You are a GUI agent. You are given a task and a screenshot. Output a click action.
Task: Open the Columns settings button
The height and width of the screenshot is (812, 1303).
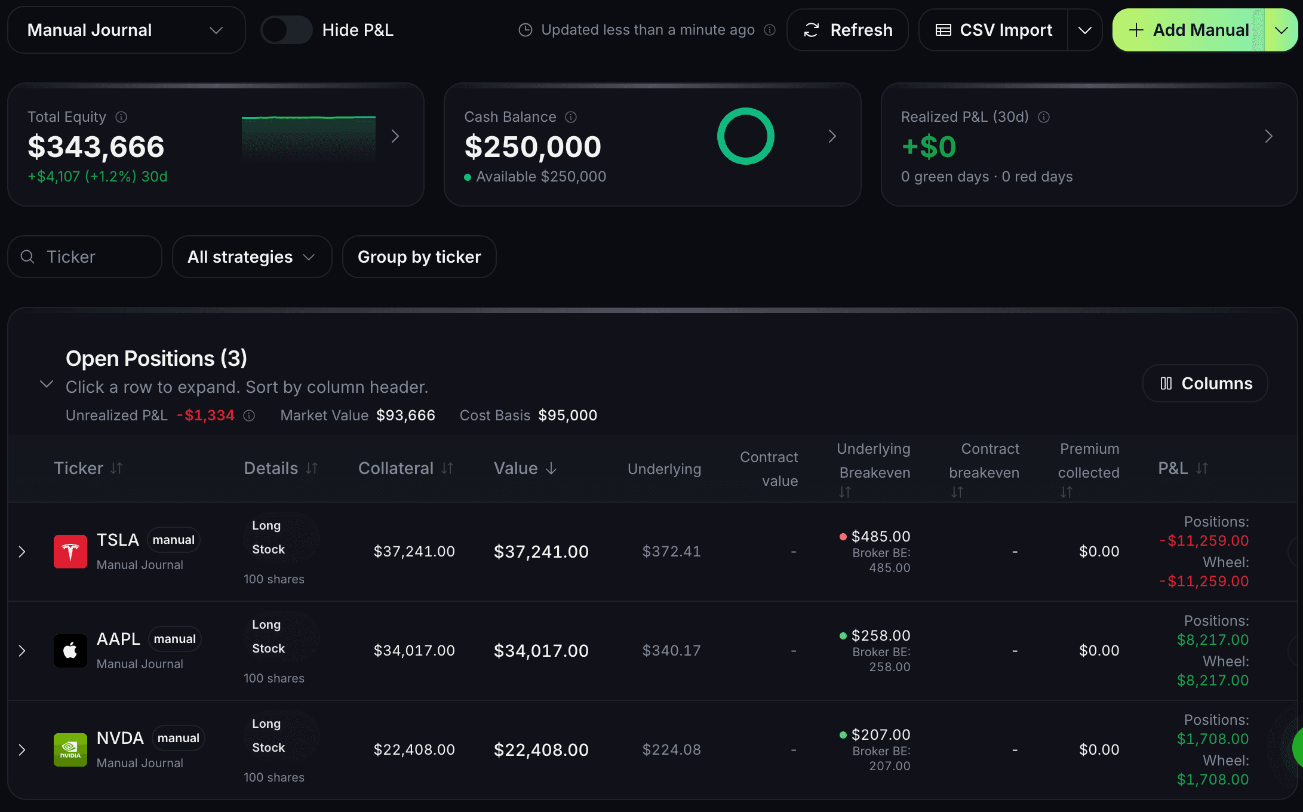(x=1205, y=383)
